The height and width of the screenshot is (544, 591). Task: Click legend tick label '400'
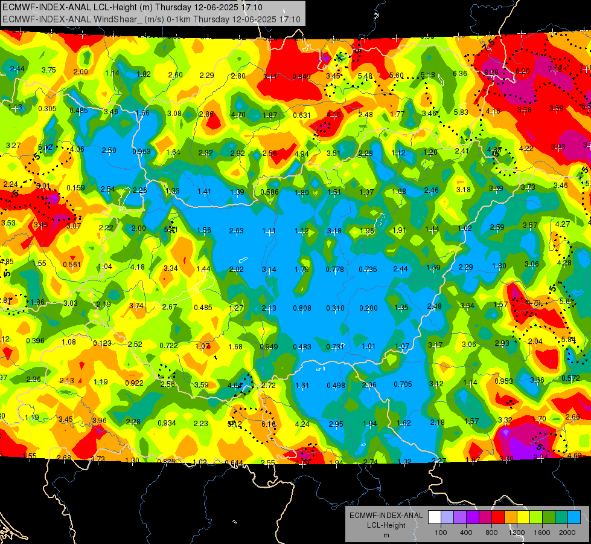click(466, 533)
